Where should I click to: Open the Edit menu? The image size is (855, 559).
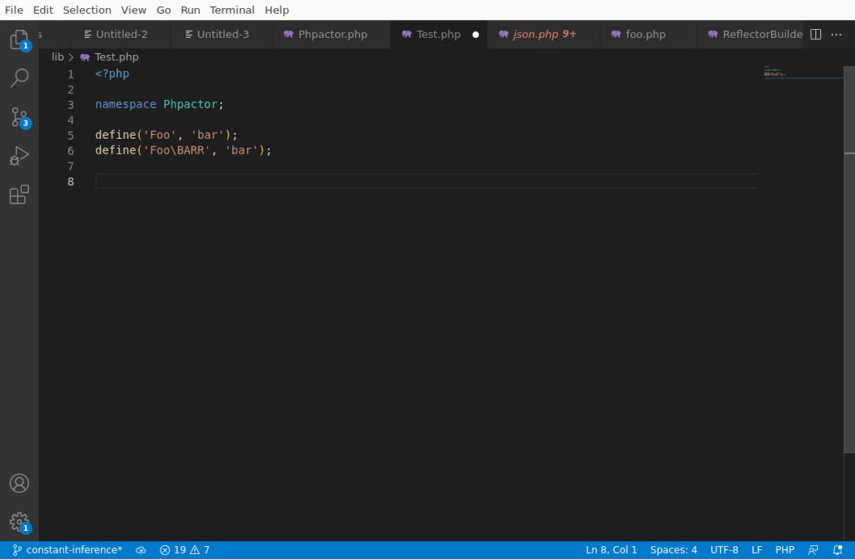[43, 10]
